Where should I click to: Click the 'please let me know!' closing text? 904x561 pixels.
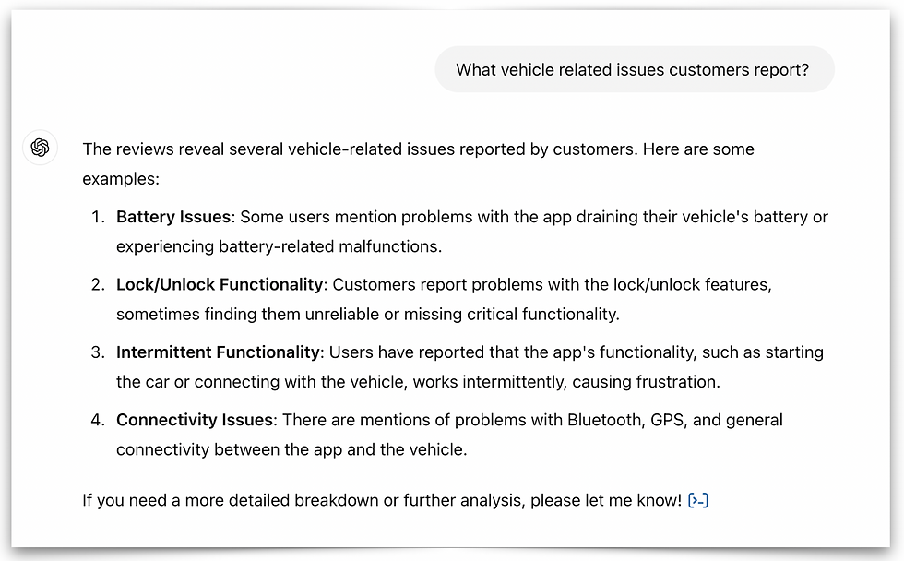[x=606, y=500]
